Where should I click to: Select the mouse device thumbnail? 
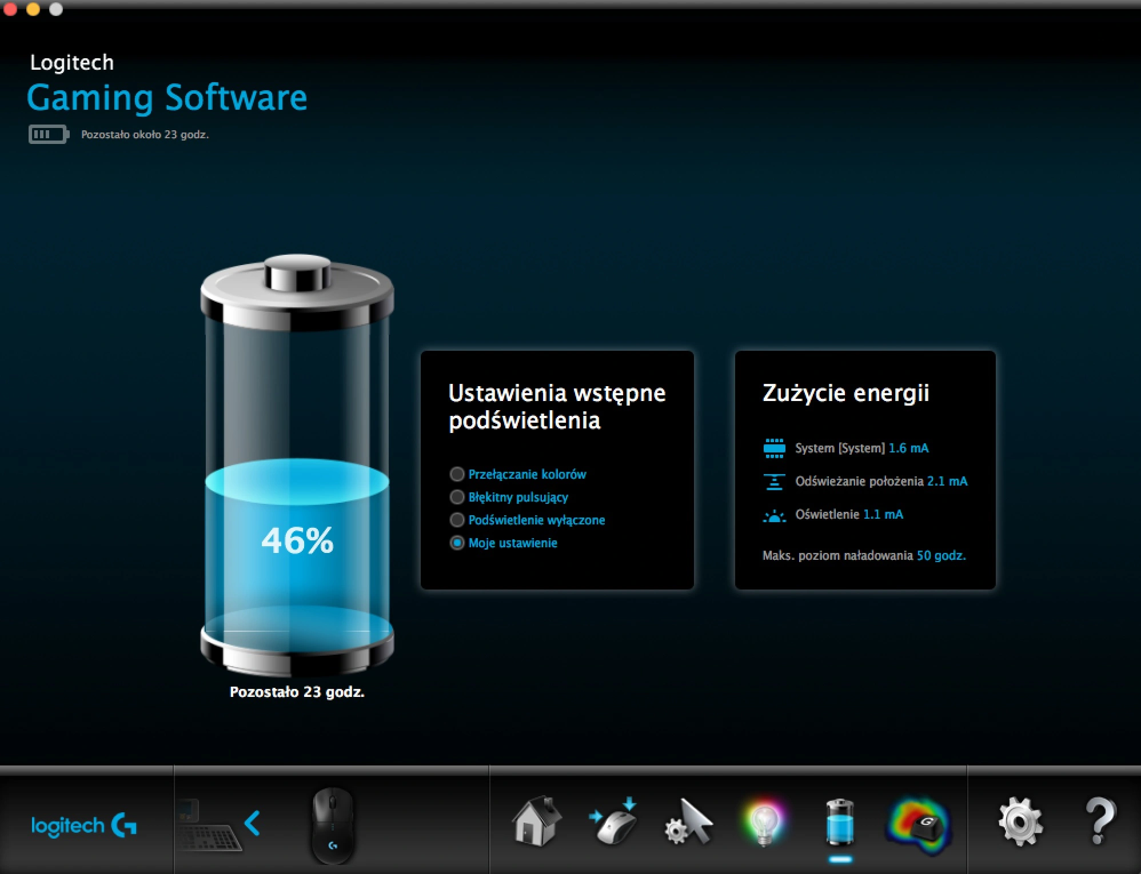pyautogui.click(x=333, y=825)
